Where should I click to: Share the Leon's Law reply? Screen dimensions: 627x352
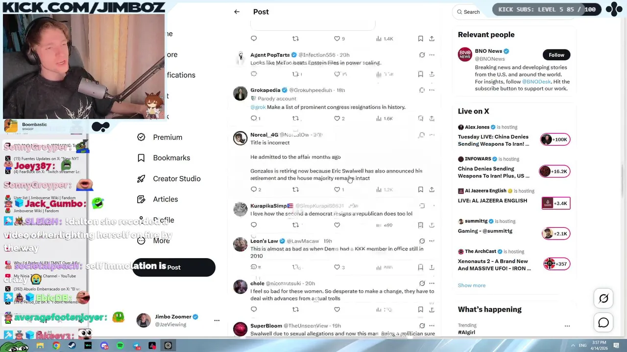point(432,267)
